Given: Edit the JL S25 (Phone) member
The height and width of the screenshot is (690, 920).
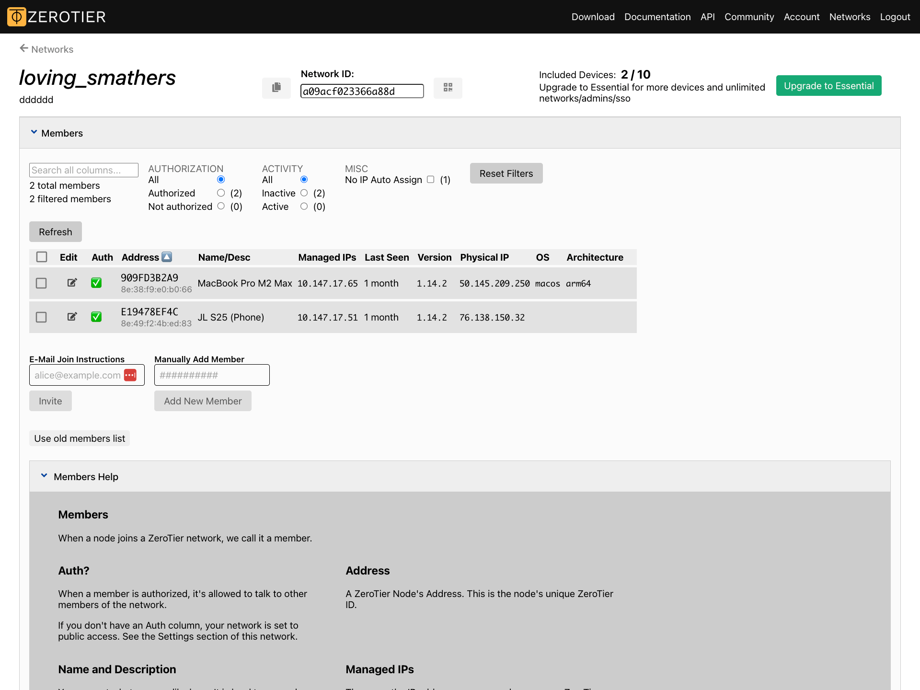Looking at the screenshot, I should tap(72, 317).
